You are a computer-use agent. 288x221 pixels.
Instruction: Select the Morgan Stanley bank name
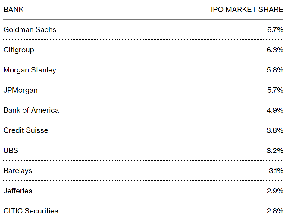pos(30,70)
